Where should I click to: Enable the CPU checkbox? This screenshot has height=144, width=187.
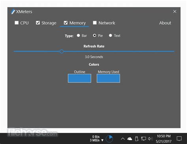pos(17,23)
